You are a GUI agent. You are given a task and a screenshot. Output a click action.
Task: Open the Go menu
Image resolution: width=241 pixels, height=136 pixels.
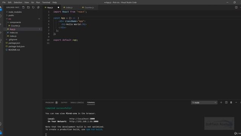32,3
